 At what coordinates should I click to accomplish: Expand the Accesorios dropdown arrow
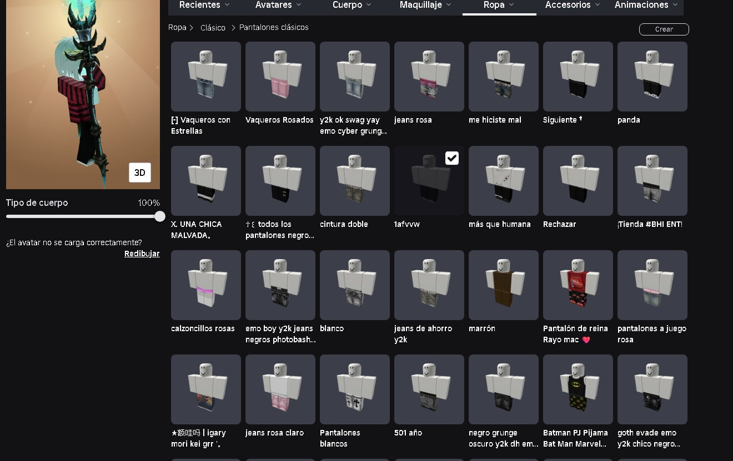pos(598,5)
